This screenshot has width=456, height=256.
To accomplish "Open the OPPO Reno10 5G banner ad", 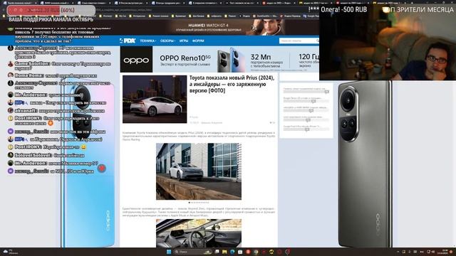I will point(219,60).
